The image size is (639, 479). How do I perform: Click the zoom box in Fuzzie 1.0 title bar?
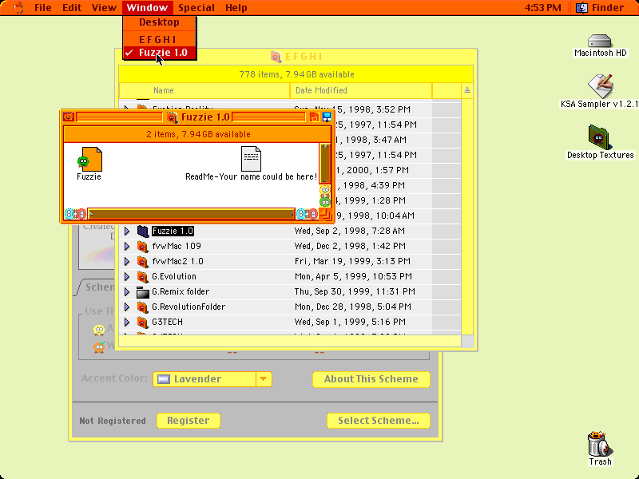click(314, 117)
